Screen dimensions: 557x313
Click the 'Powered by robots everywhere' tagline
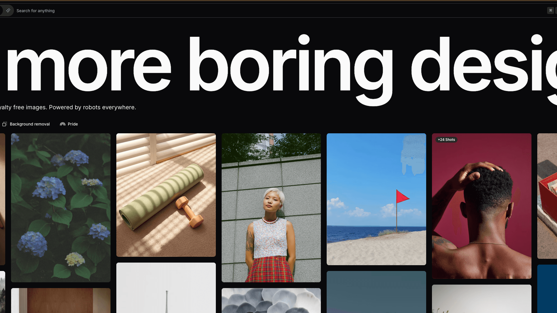click(x=92, y=107)
